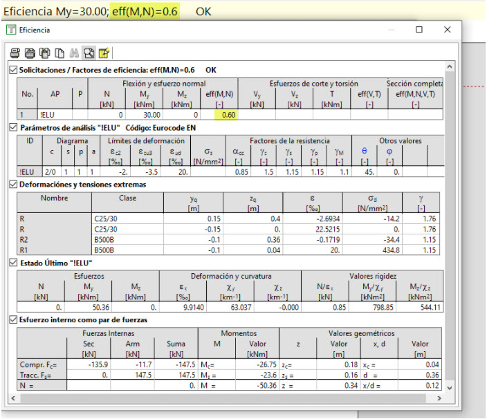Click row number 1 in No. column
Screen dimensions: 487x419
[27, 115]
